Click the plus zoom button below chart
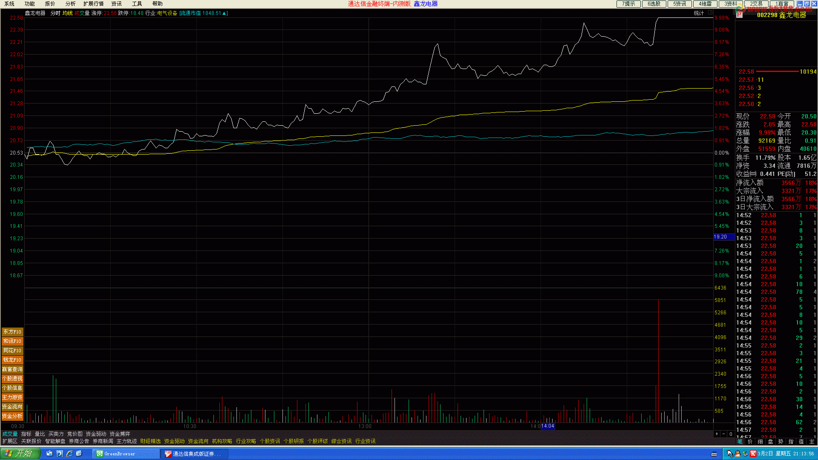Screen dimensions: 818x460 click(x=717, y=434)
